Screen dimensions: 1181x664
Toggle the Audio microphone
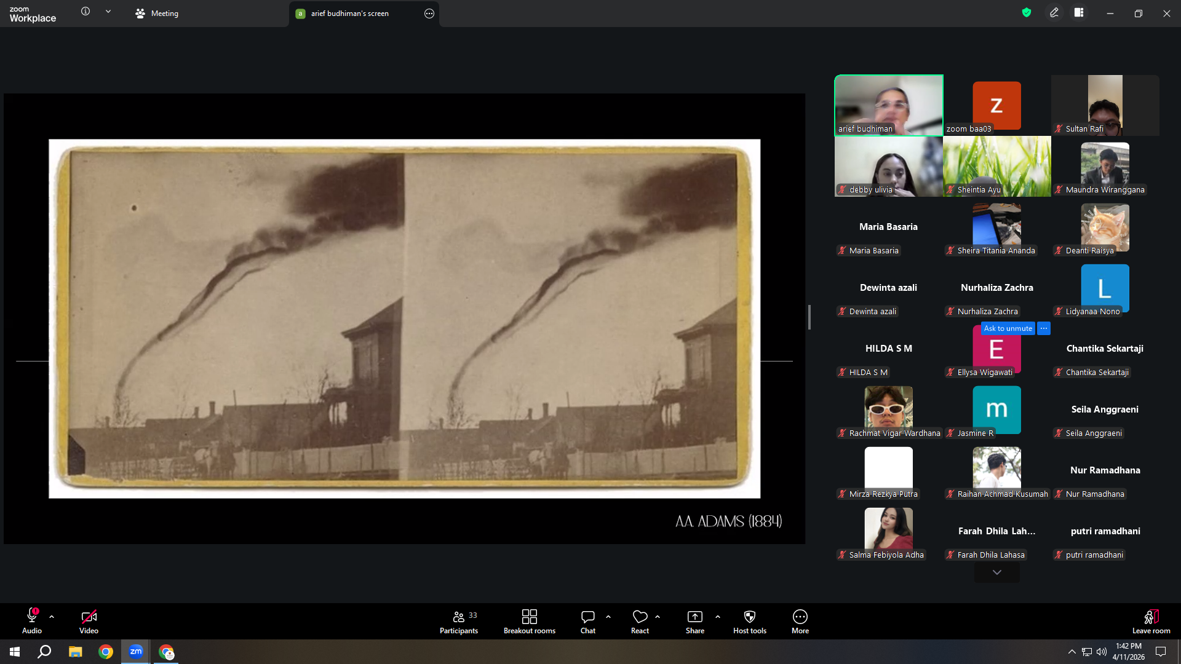click(x=32, y=621)
